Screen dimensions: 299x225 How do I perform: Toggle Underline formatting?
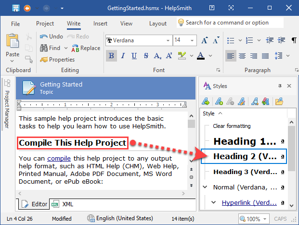pos(134,56)
